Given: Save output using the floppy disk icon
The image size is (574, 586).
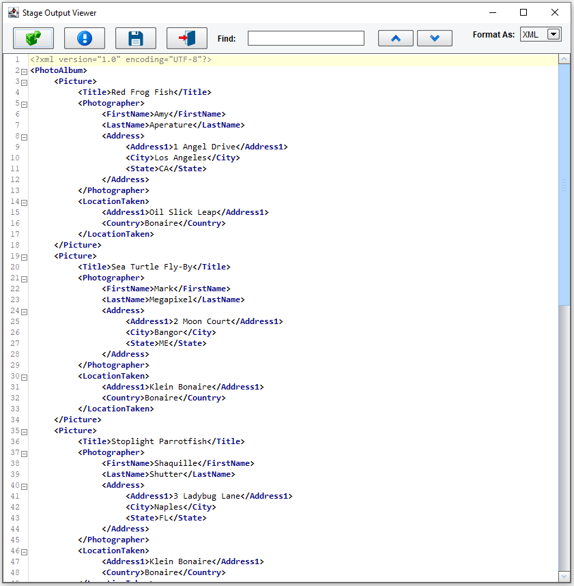Looking at the screenshot, I should tap(136, 38).
